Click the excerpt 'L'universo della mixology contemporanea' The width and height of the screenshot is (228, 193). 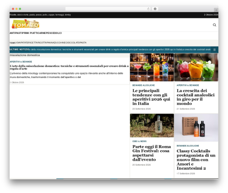(x=67, y=75)
